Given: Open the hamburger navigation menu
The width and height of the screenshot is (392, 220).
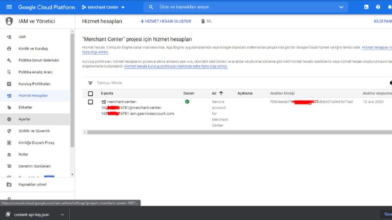Looking at the screenshot, I should click(x=9, y=7).
